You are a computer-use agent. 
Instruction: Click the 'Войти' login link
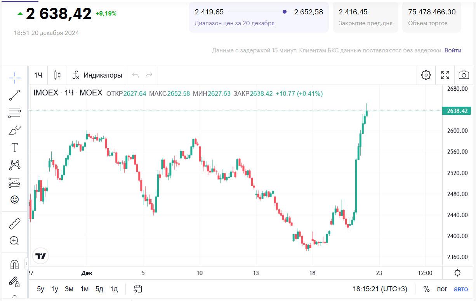(x=453, y=50)
